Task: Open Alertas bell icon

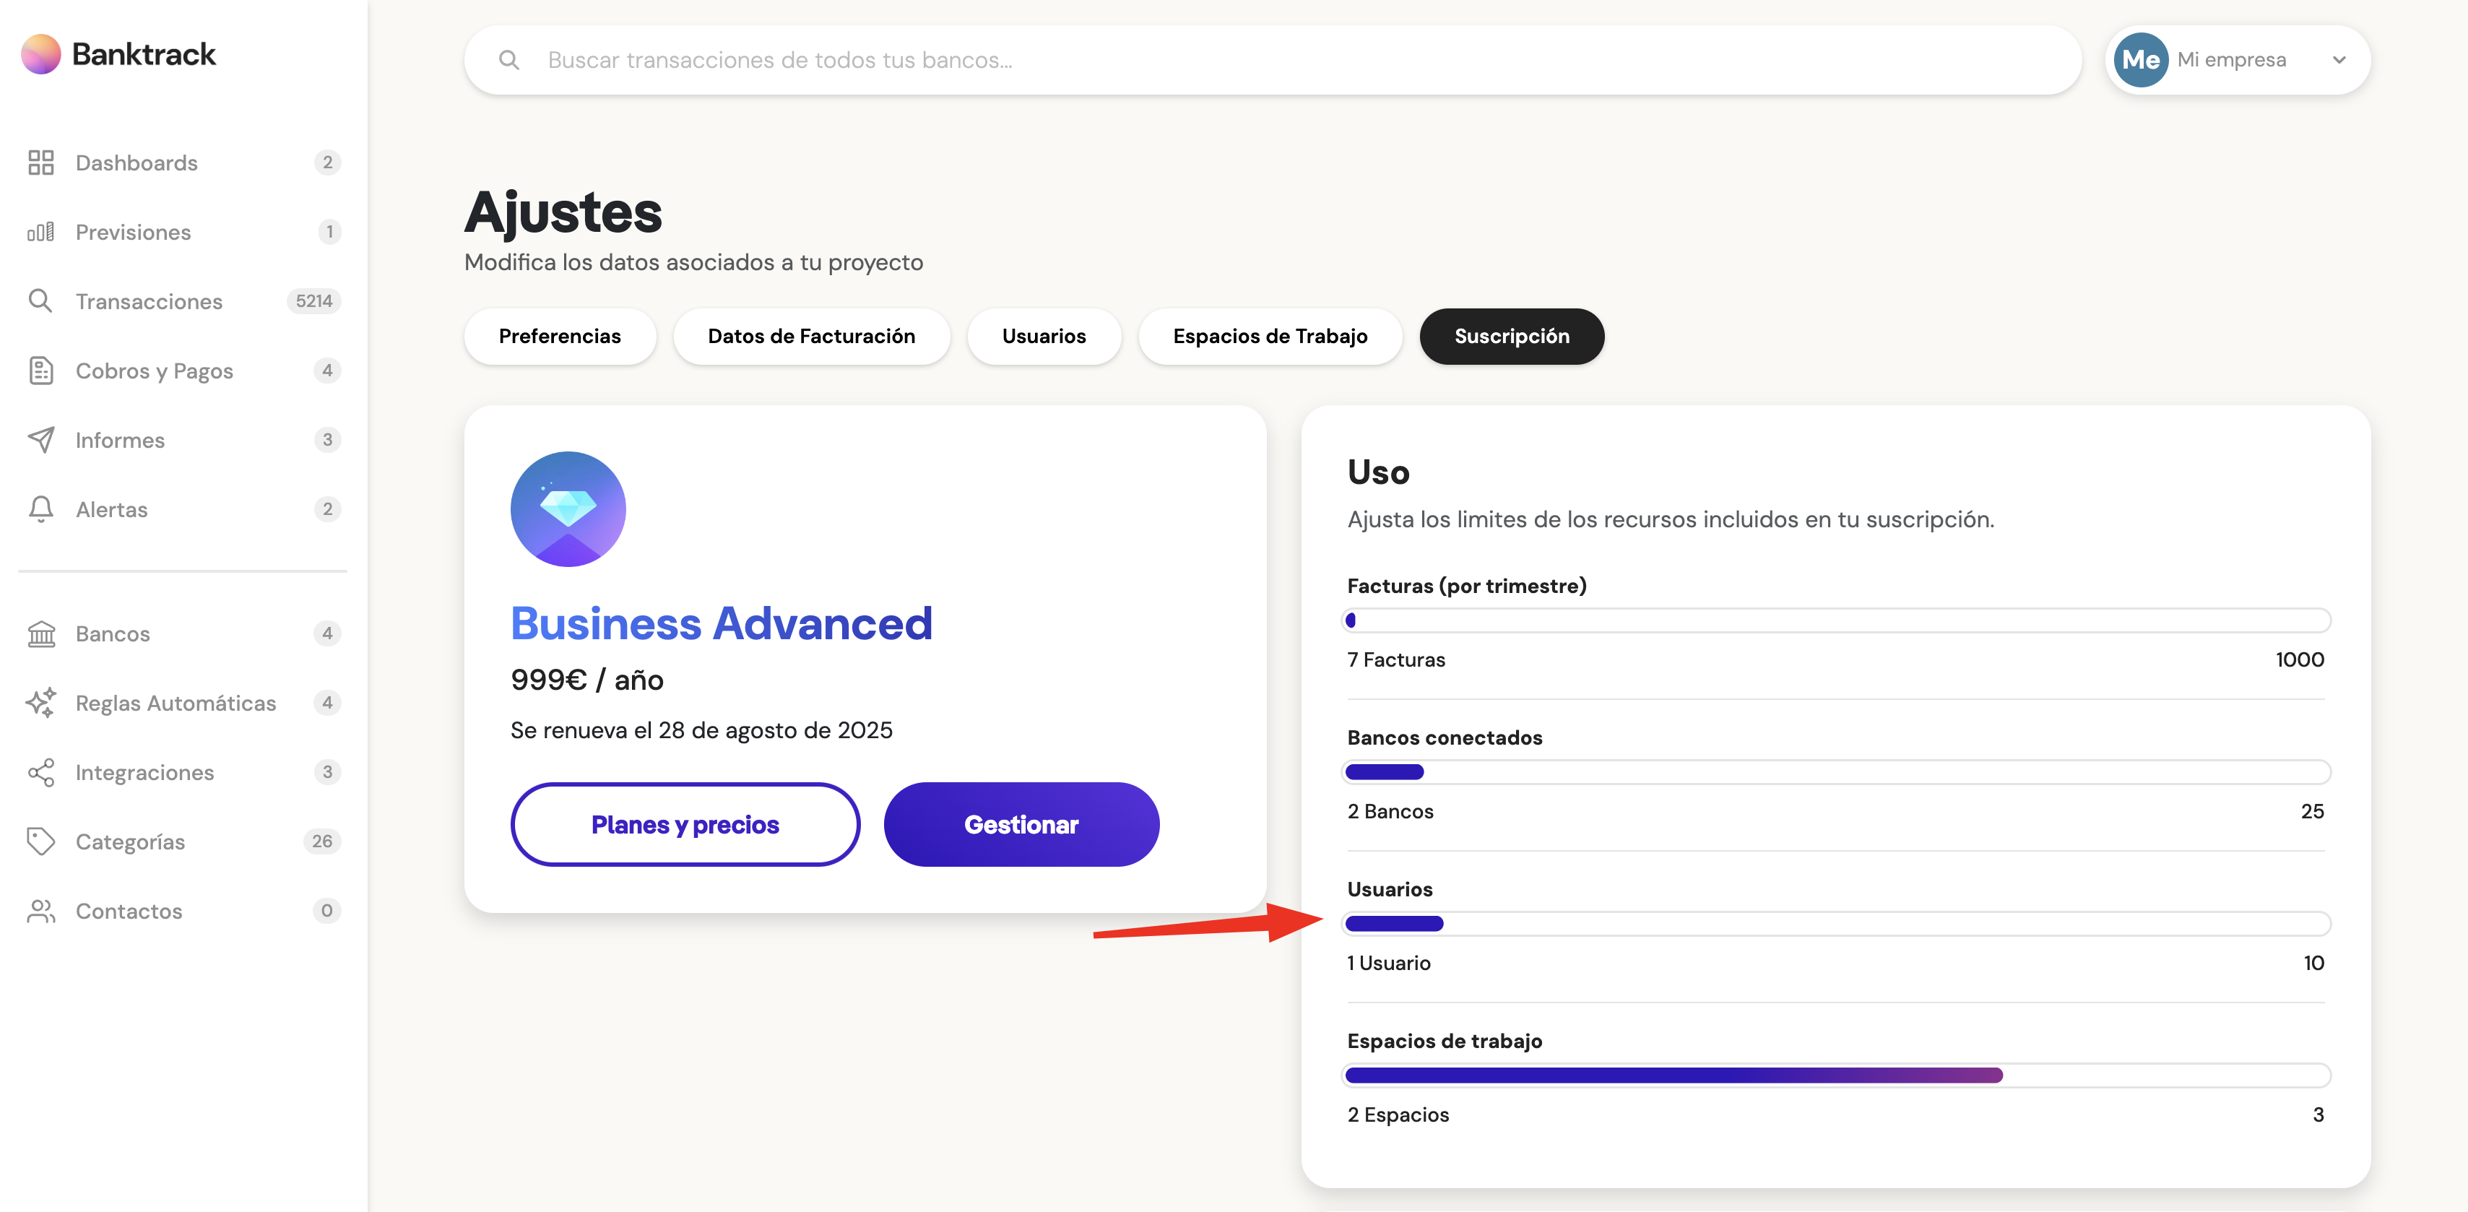Action: (x=40, y=508)
